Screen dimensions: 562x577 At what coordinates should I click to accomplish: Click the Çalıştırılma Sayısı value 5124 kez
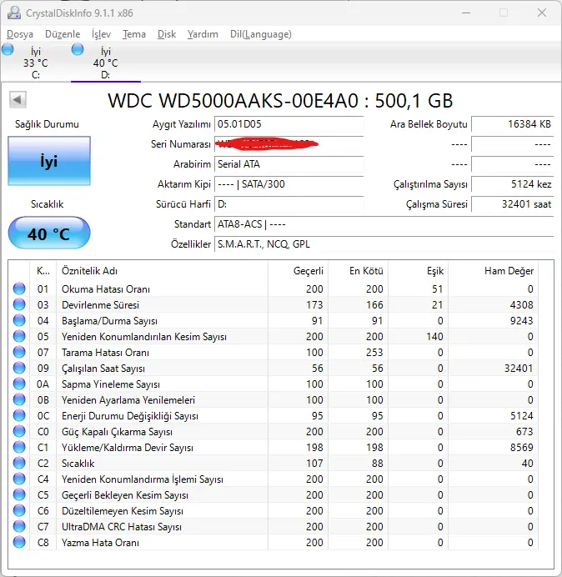[512, 184]
